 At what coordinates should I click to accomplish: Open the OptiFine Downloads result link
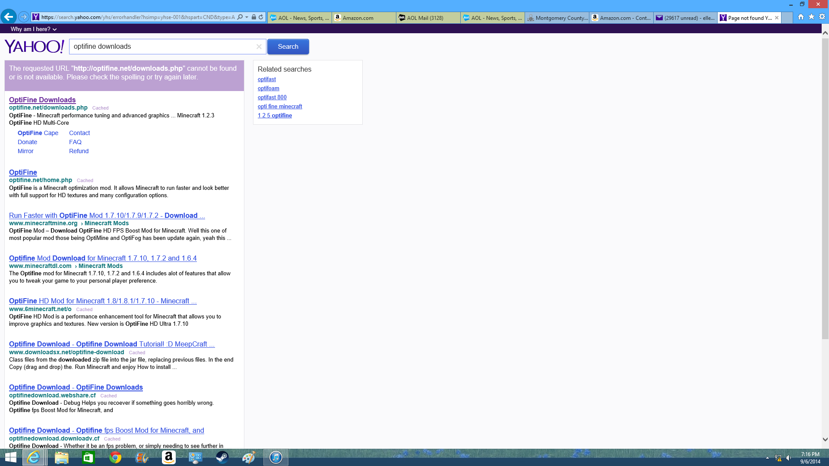pos(42,100)
